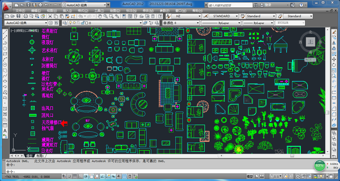Select the Rectangle draw tool
Screen dimensions: 340x181
(x=5, y=54)
